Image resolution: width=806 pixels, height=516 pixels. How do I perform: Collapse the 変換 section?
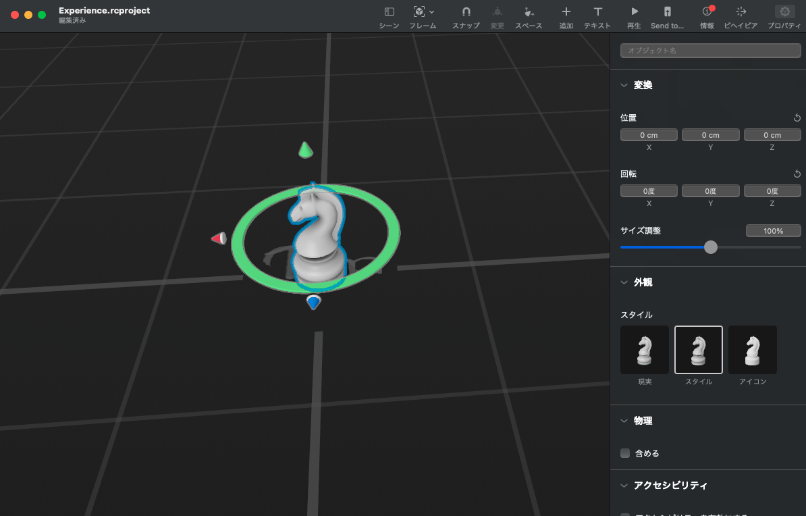pyautogui.click(x=624, y=85)
